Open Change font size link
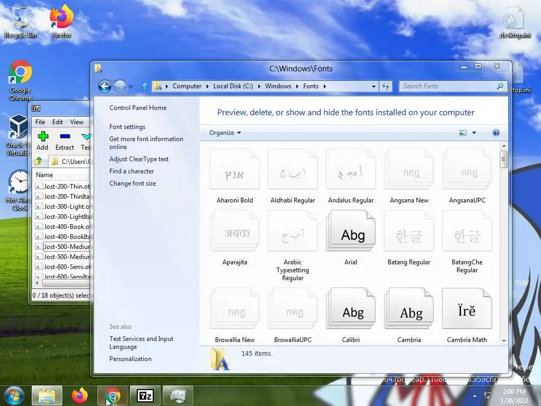Viewport: 541px width, 406px height. pos(133,183)
